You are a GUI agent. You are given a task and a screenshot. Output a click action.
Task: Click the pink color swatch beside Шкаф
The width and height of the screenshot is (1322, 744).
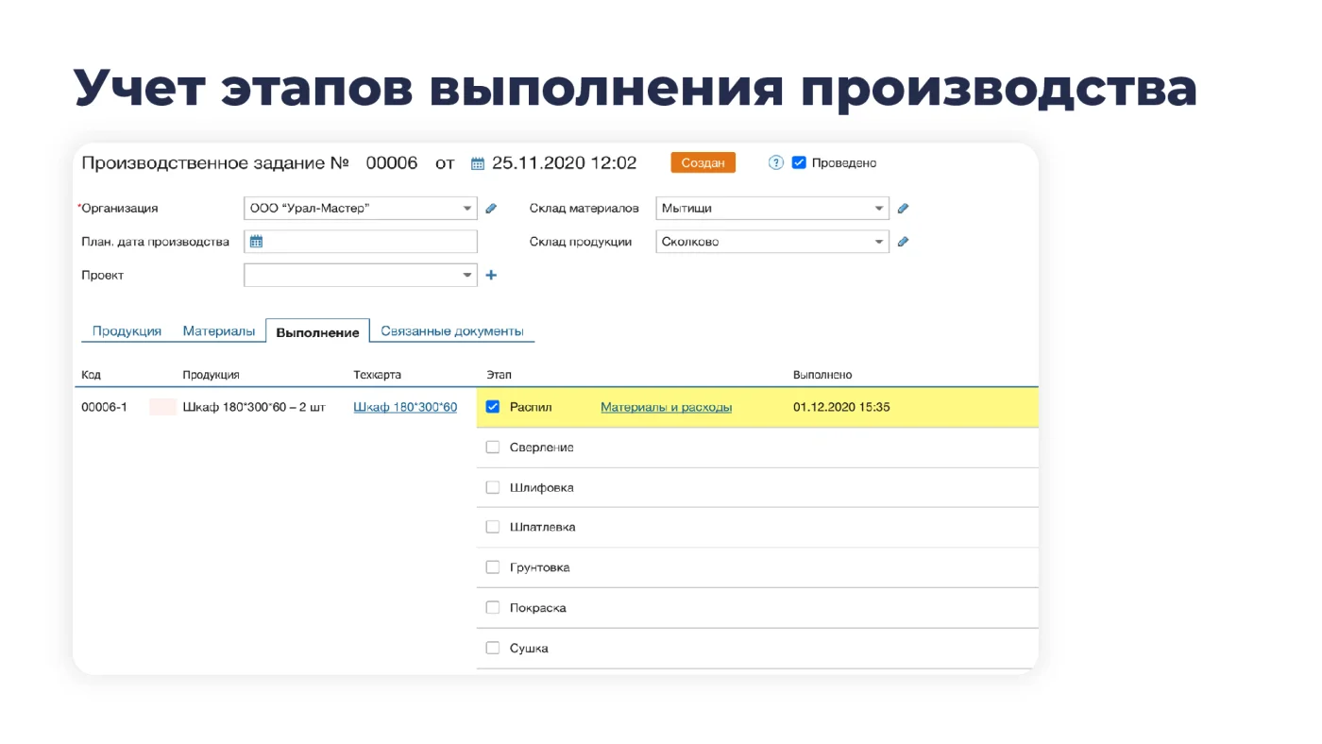pyautogui.click(x=162, y=407)
